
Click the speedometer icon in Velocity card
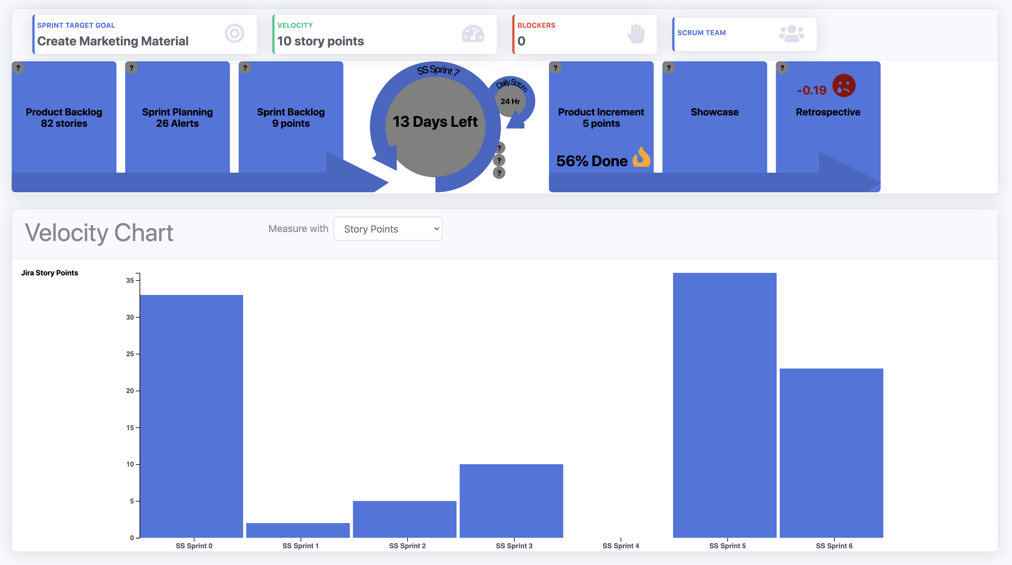tap(473, 33)
